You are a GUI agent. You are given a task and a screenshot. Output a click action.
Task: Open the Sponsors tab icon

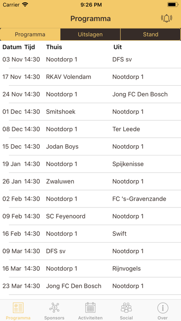[54, 308]
